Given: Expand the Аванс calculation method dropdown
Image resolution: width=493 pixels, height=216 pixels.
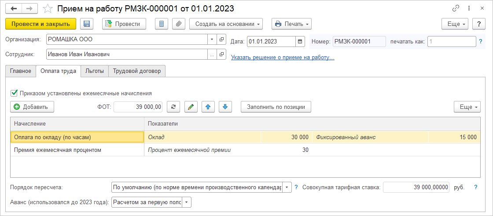Looking at the screenshot, I should (x=187, y=202).
